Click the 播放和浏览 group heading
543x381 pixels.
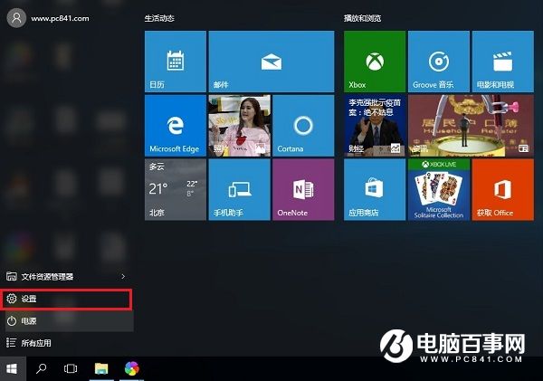[363, 18]
